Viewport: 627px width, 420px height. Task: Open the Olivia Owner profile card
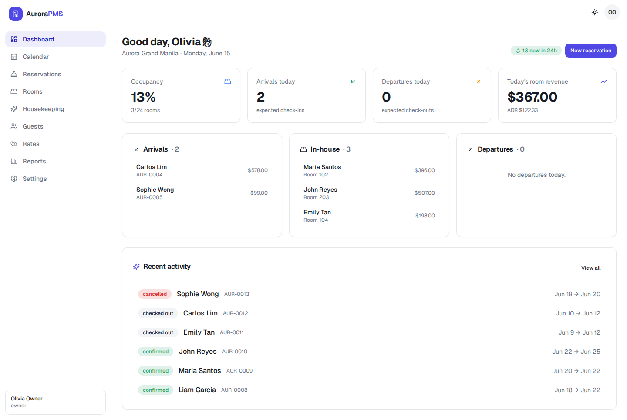[x=55, y=402]
